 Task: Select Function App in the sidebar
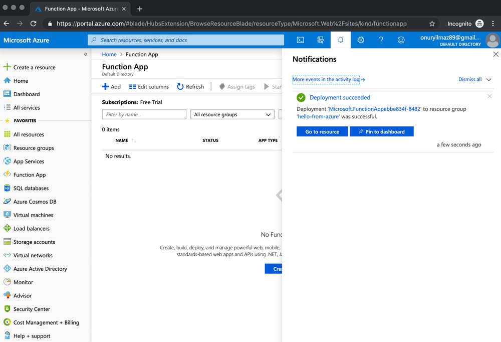[29, 175]
